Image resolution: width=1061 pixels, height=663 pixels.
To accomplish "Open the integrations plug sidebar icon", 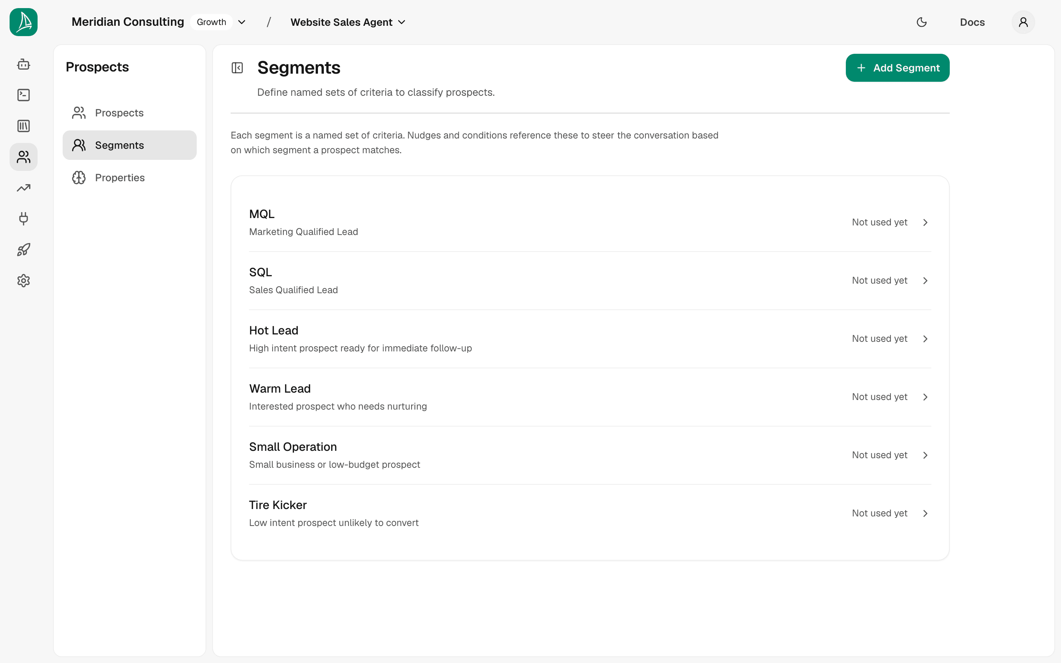I will click(x=24, y=219).
